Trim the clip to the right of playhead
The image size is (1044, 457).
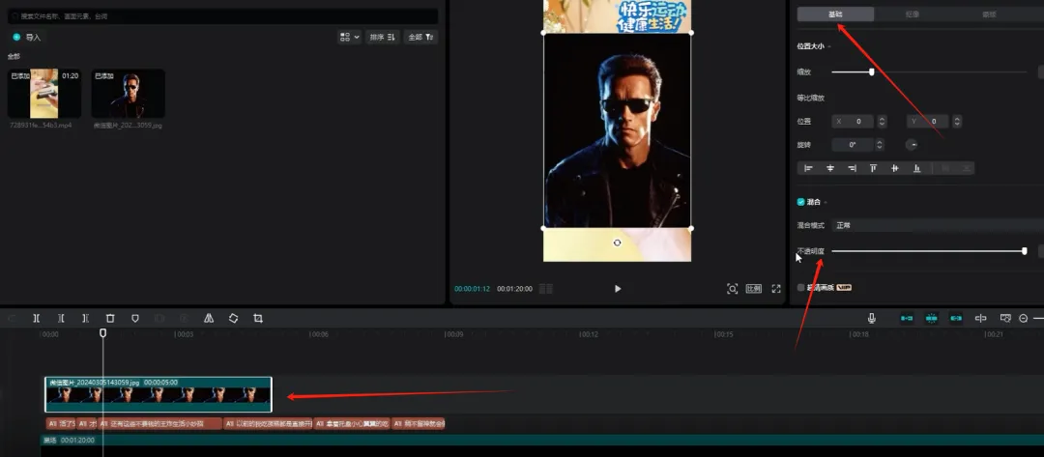point(85,319)
